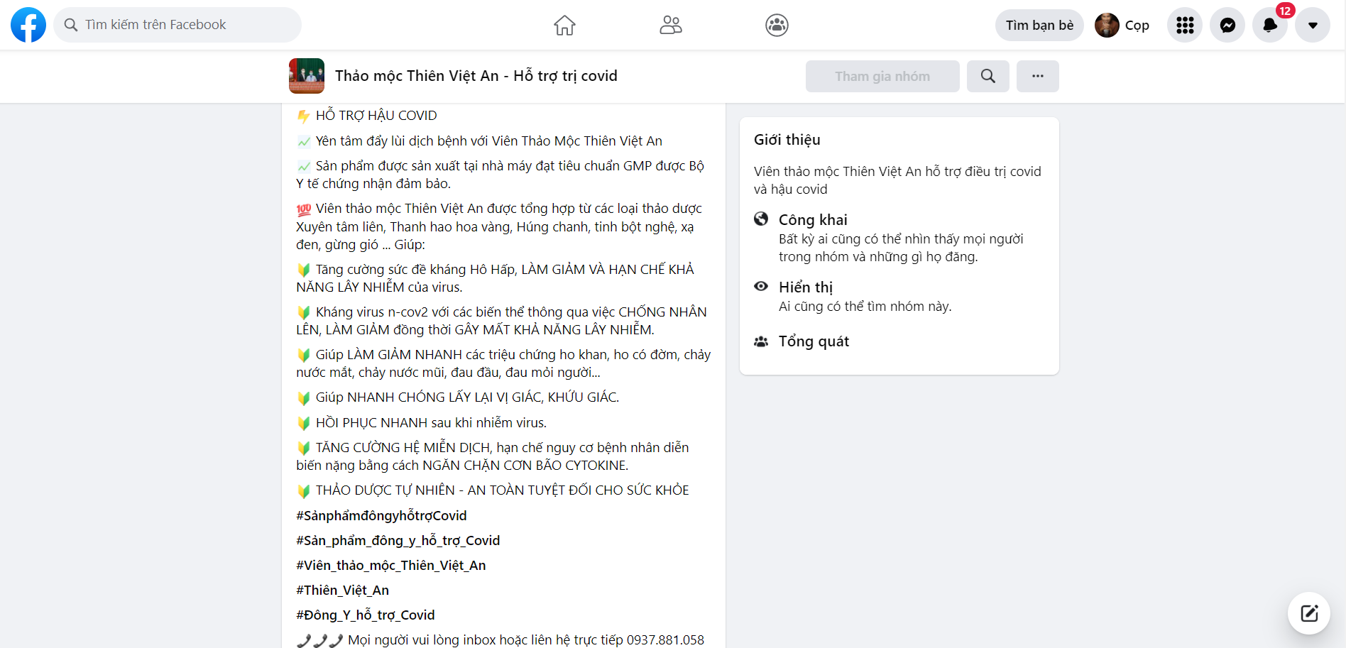Click the text THẢO DƯỢC TỰ NHIÊN line
The width and height of the screenshot is (1346, 648).
tap(503, 490)
